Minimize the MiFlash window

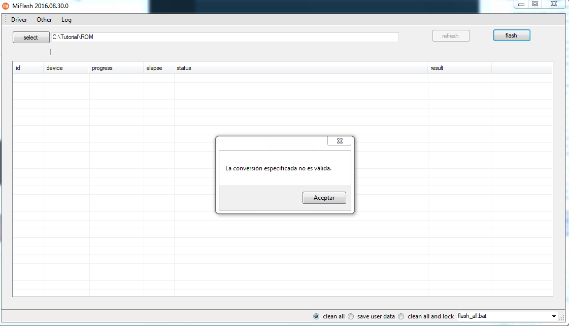(x=521, y=4)
